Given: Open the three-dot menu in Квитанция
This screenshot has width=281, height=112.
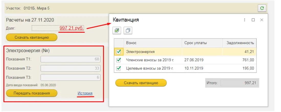Looking at the screenshot, I should pos(245,20).
